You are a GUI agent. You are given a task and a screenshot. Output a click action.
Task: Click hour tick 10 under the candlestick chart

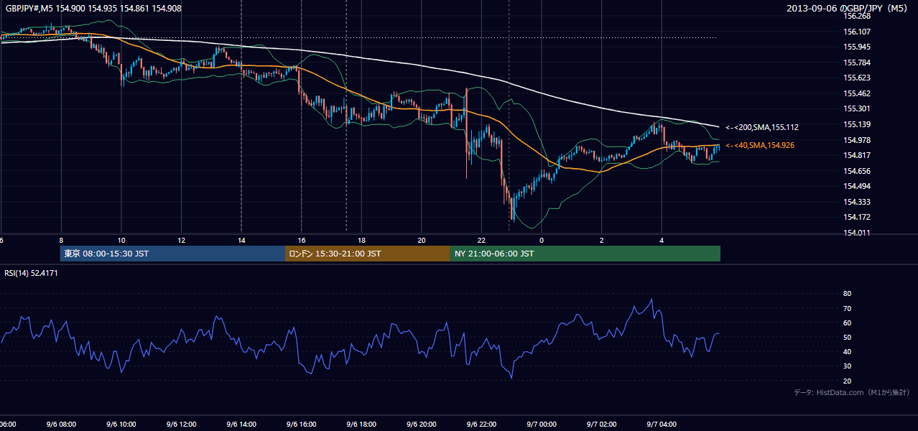point(121,241)
